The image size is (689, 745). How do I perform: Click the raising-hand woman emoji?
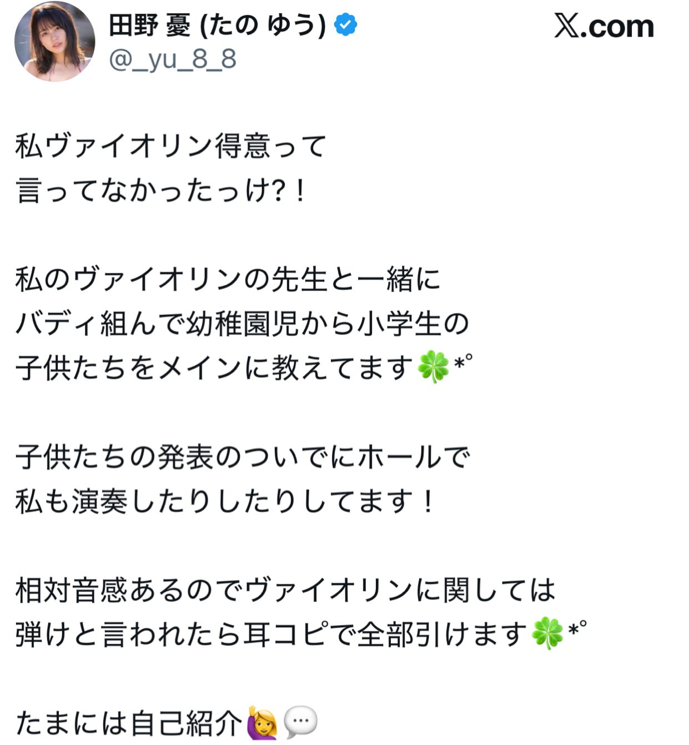[261, 722]
